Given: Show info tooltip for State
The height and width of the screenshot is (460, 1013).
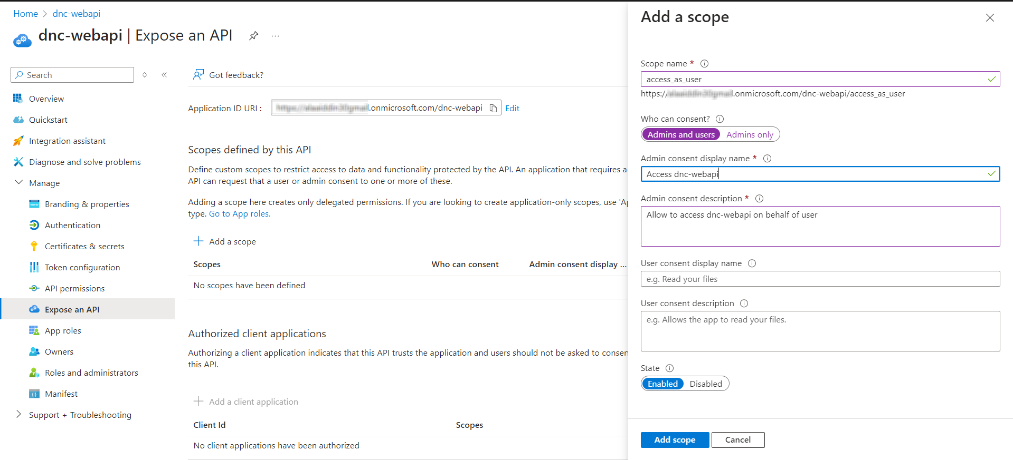Looking at the screenshot, I should 669,368.
